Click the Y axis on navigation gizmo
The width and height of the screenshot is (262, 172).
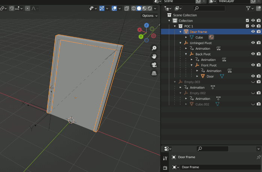click(x=141, y=37)
